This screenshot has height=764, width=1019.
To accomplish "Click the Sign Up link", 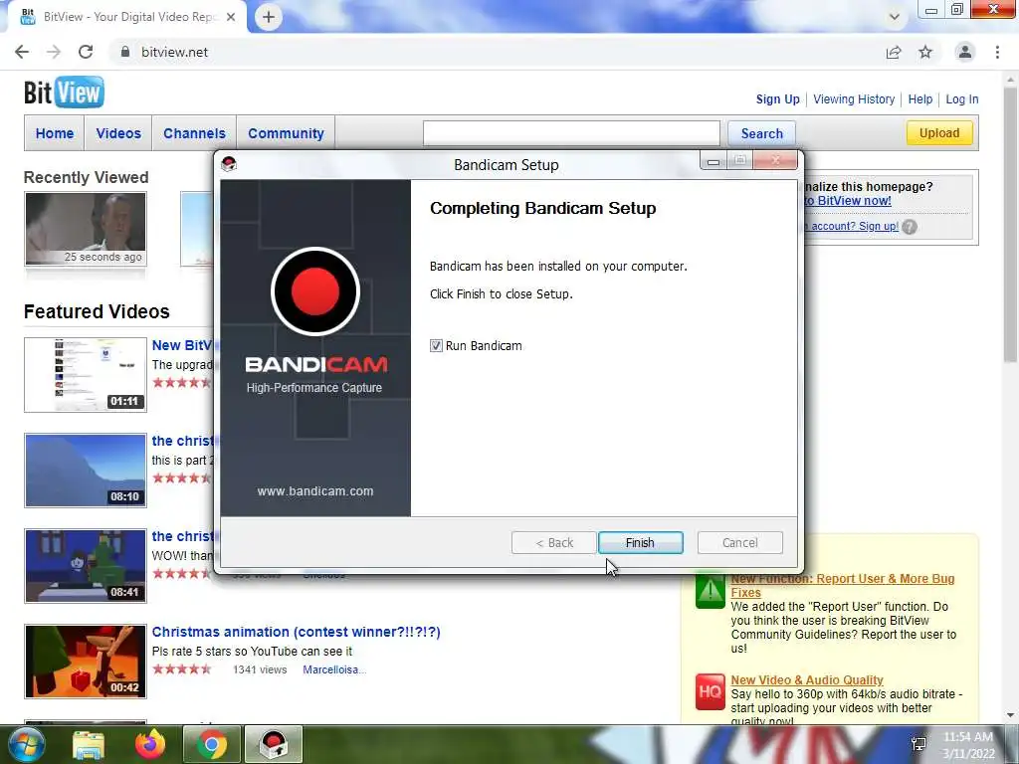I will [x=777, y=99].
